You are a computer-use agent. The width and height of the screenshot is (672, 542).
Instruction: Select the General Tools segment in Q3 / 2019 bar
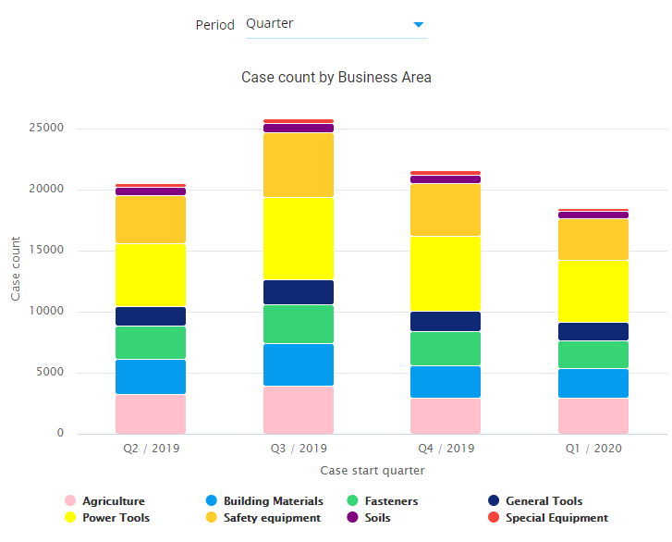coord(299,292)
